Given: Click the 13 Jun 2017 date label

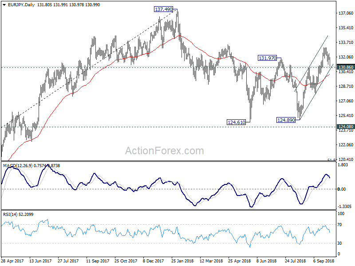Looking at the screenshot, I should 40,261.
